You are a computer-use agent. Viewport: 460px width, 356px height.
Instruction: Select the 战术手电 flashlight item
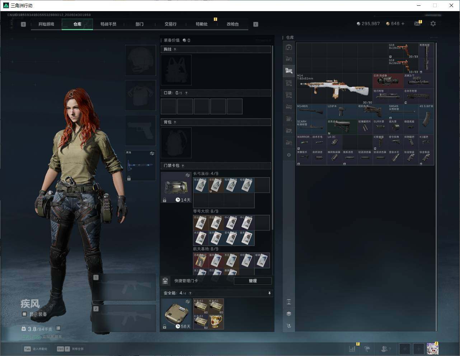[319, 142]
